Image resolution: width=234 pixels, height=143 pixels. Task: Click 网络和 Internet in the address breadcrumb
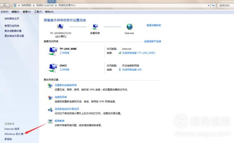(x=45, y=5)
